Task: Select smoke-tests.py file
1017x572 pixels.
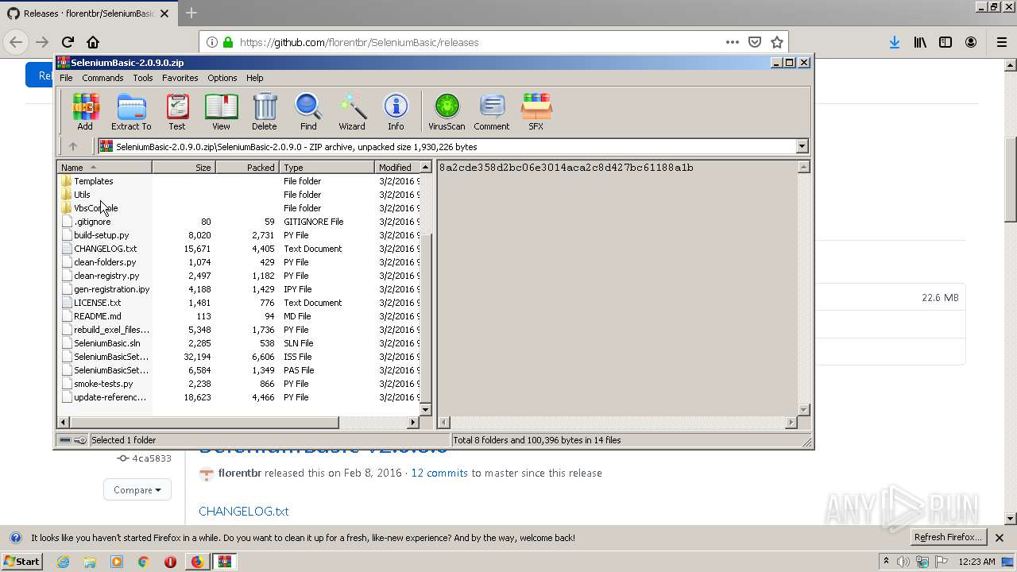Action: pyautogui.click(x=103, y=384)
